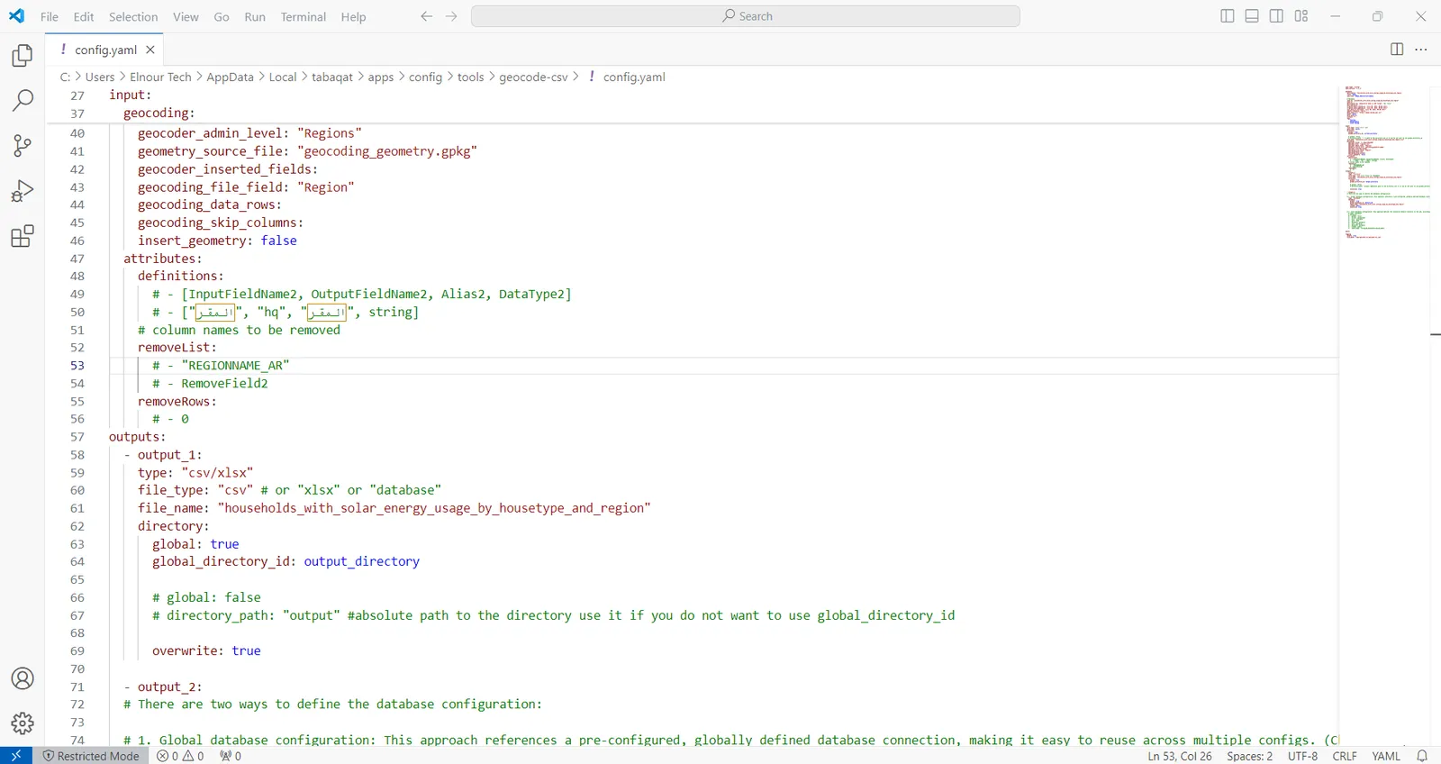Click the minimap code overview
This screenshot has width=1441, height=764.
(1388, 162)
